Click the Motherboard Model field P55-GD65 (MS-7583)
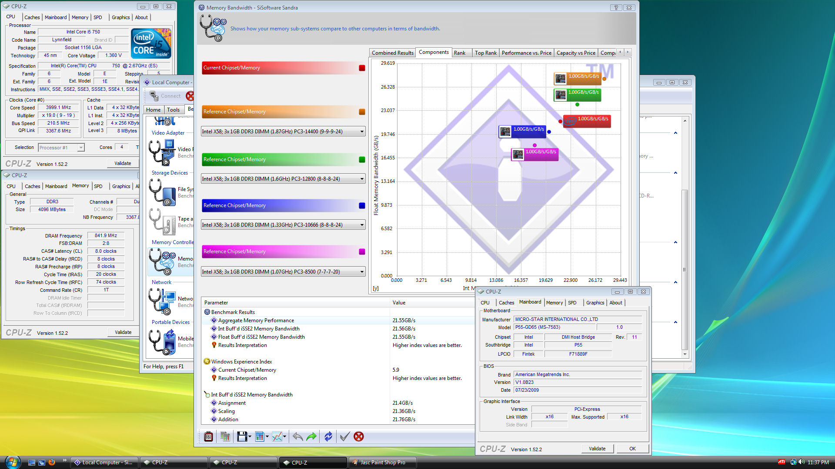The width and height of the screenshot is (835, 469). pyautogui.click(x=554, y=327)
